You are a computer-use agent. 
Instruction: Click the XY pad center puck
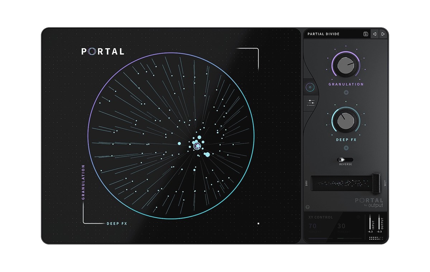pyautogui.click(x=196, y=146)
